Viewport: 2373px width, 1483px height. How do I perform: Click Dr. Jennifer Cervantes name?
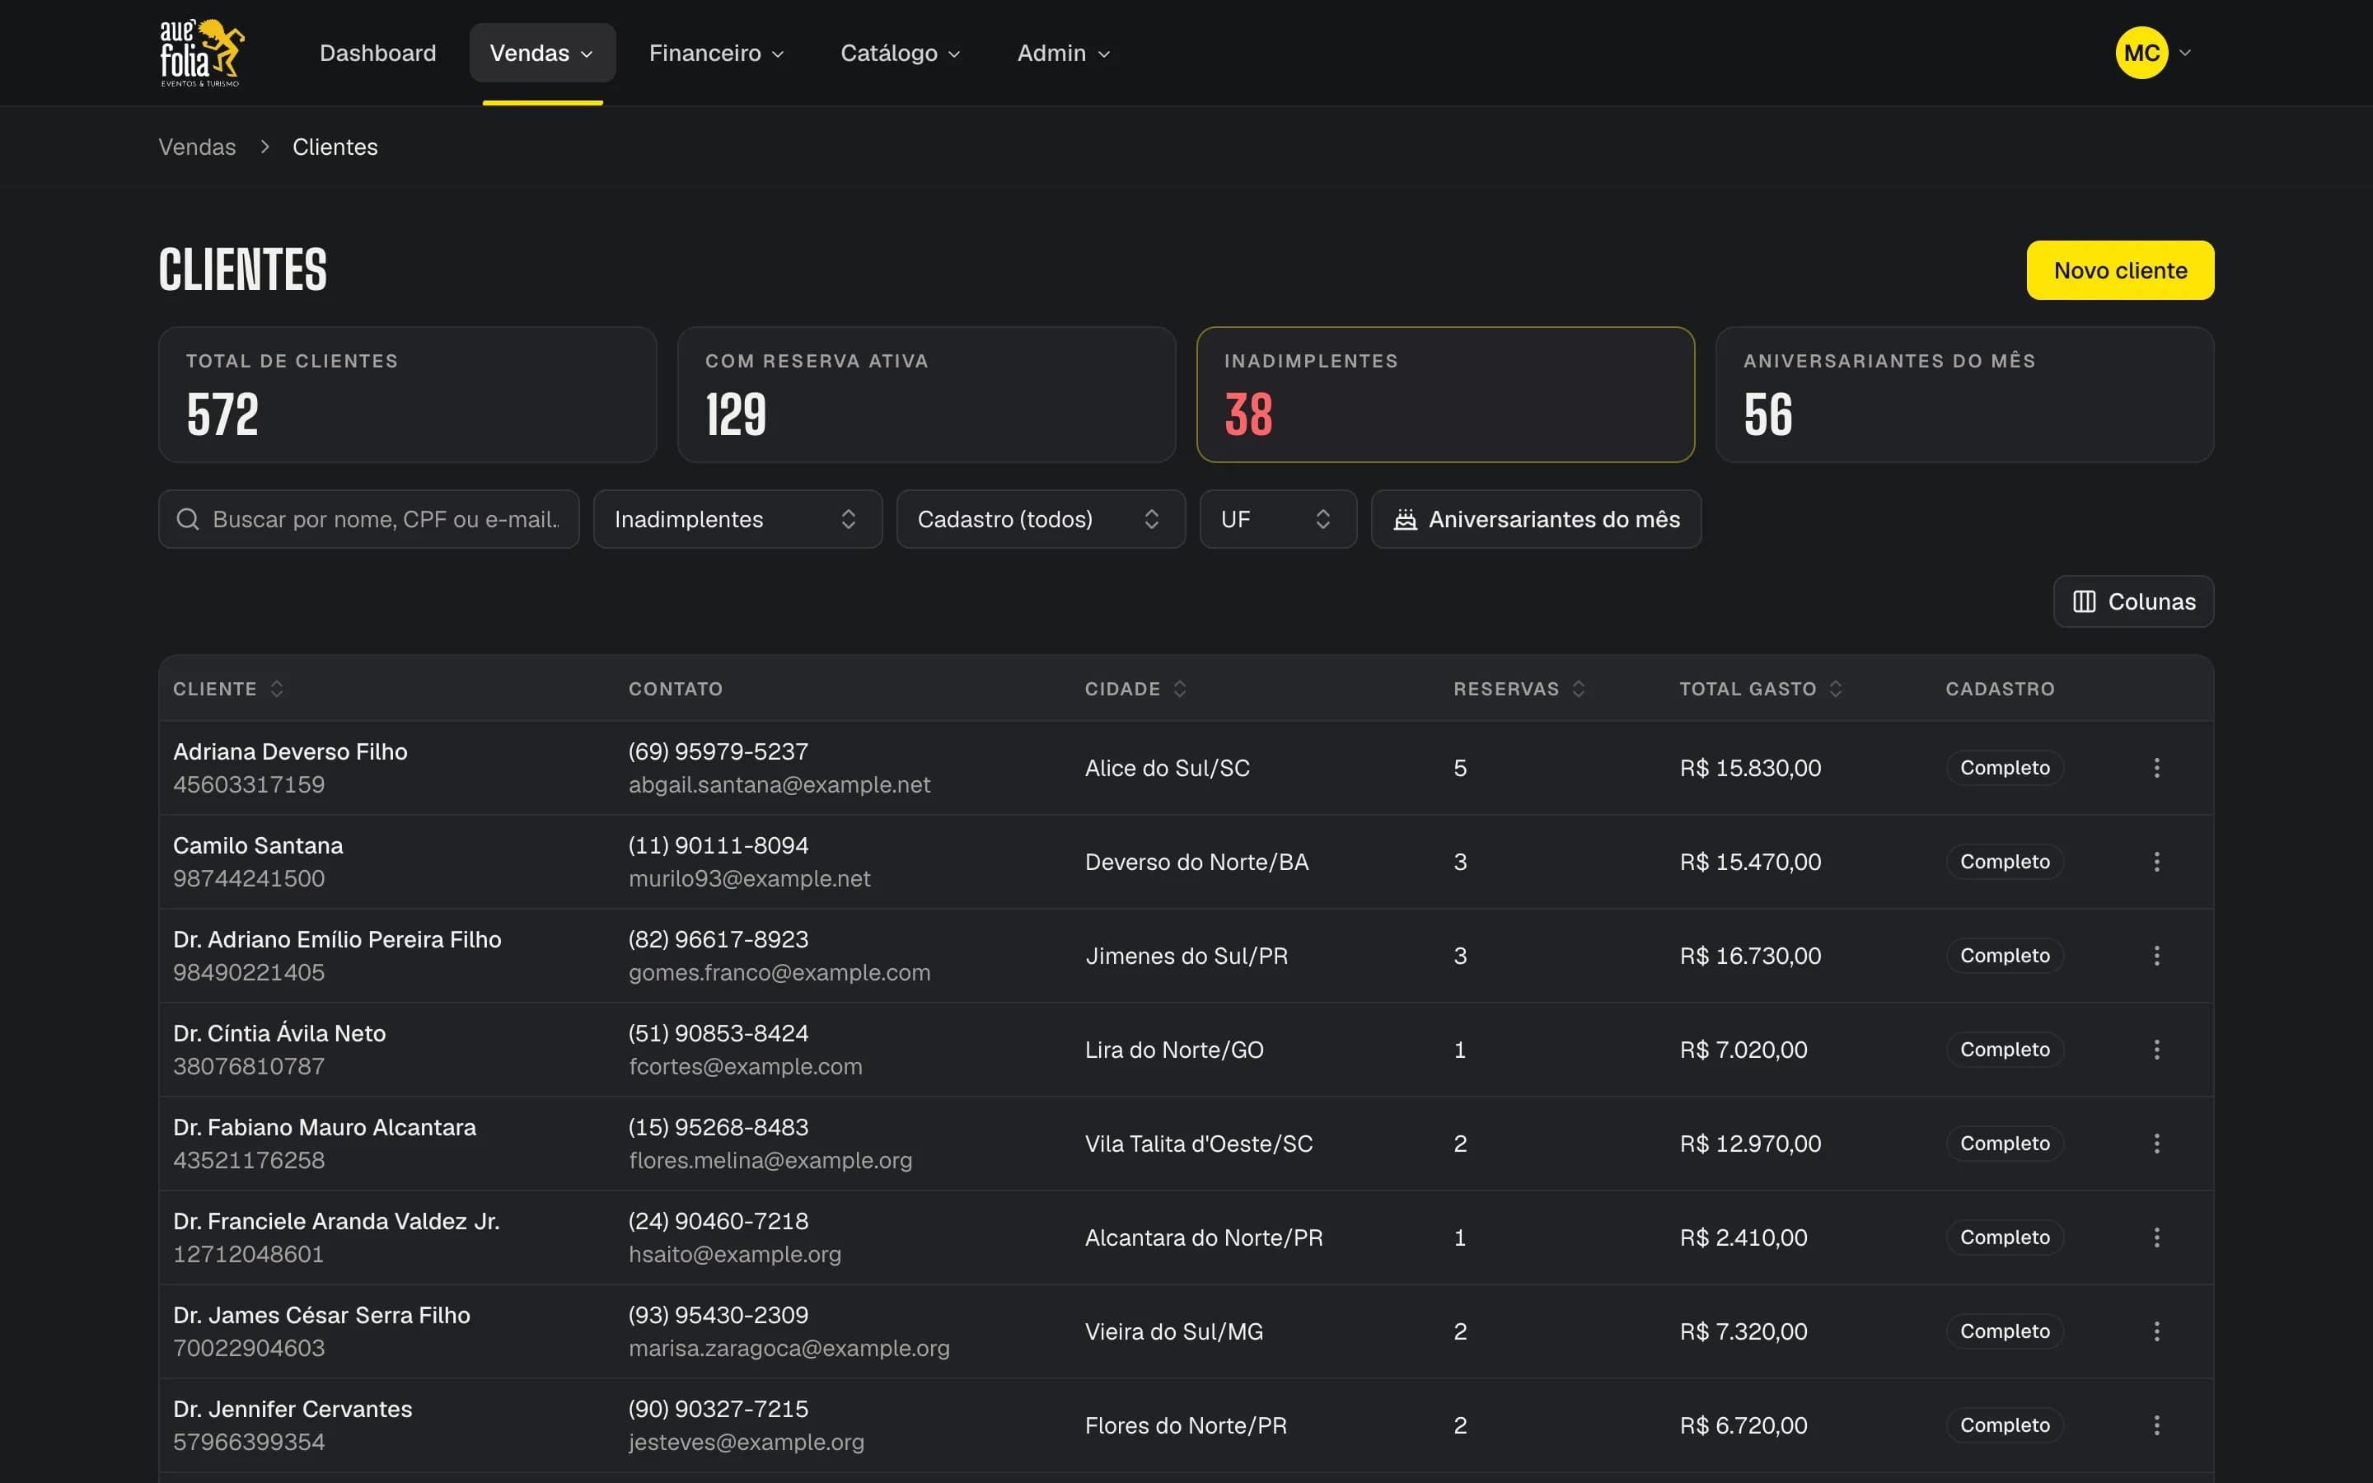click(x=293, y=1410)
